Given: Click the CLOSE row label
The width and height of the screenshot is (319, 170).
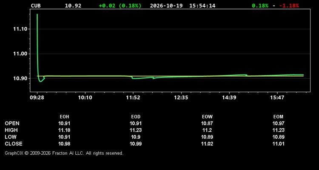Looking at the screenshot, I should (x=14, y=144).
